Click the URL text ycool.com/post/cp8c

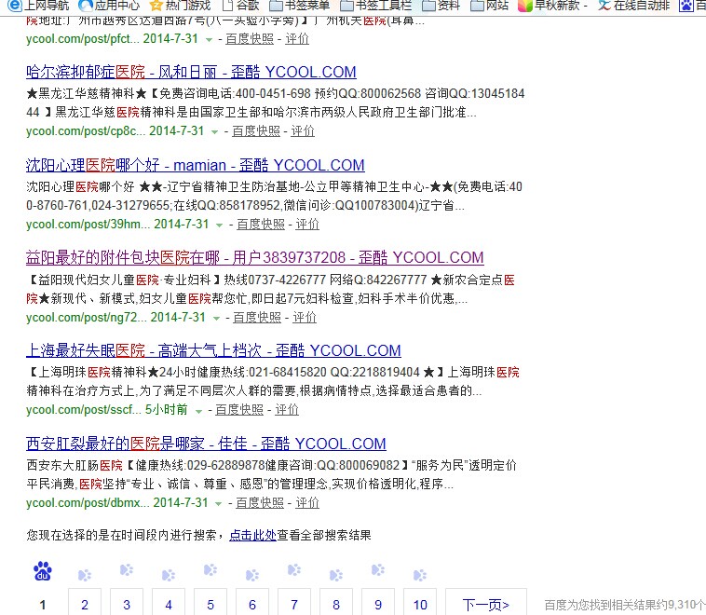tap(86, 131)
